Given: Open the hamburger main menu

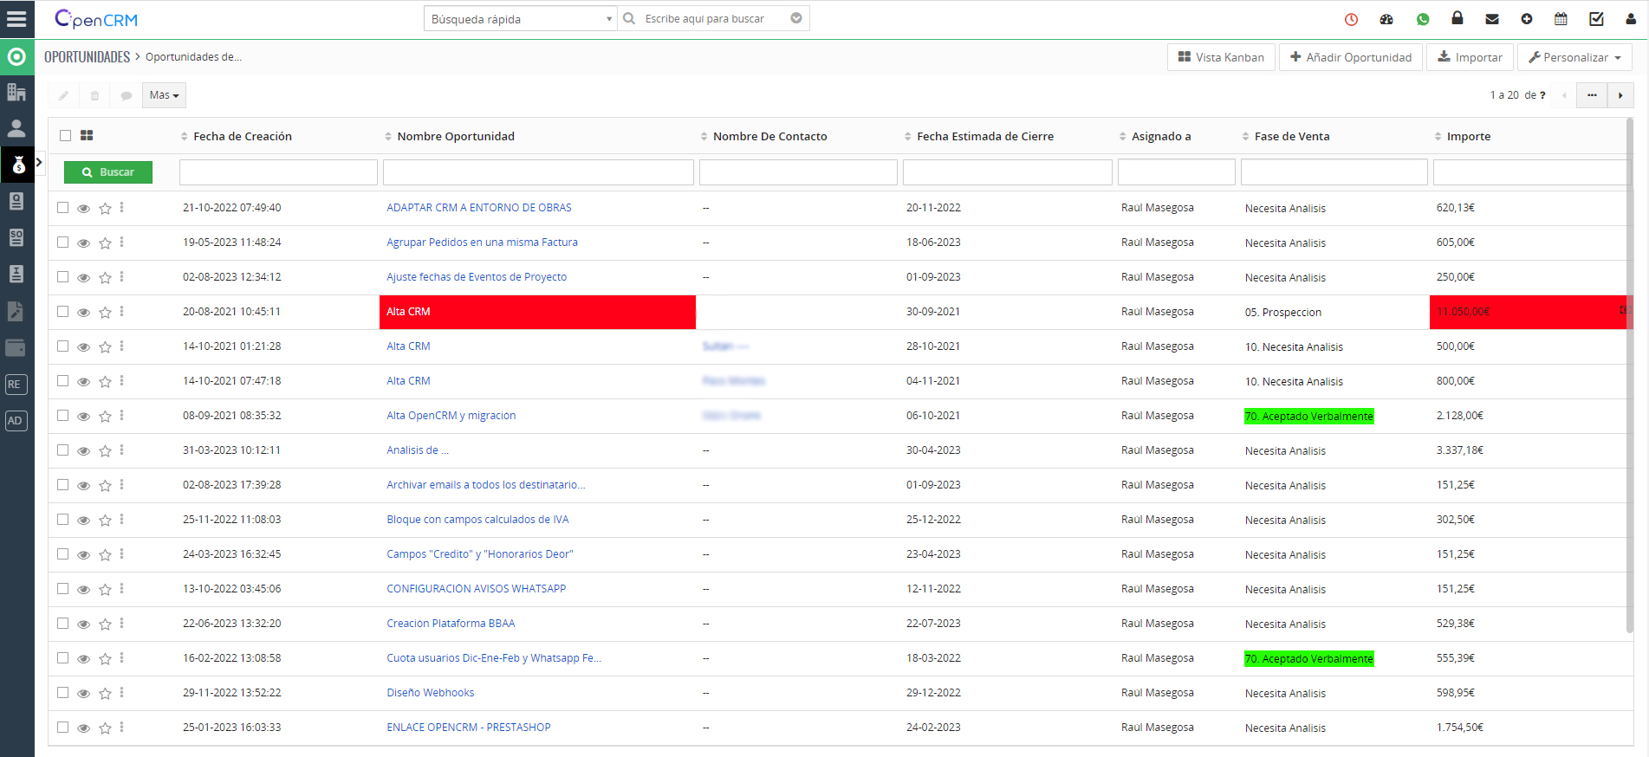Looking at the screenshot, I should pos(16,19).
